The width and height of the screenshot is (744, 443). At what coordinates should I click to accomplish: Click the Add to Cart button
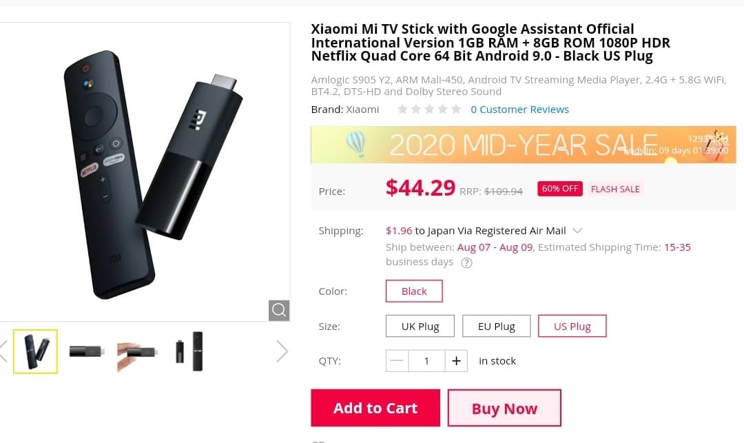pos(375,408)
